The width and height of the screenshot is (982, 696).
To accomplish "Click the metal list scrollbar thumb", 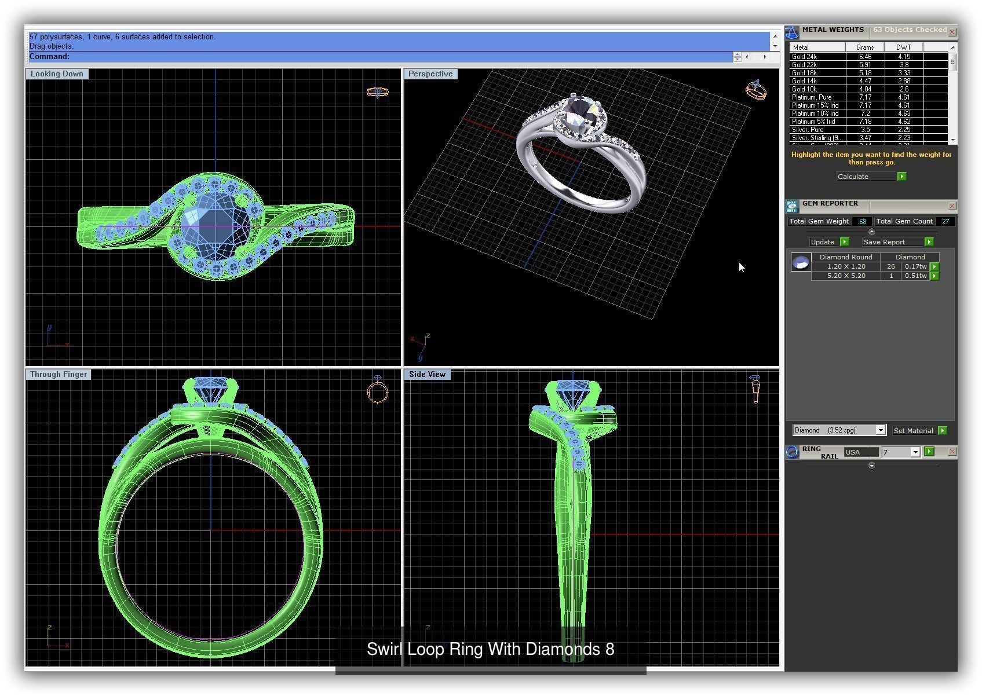I will coord(952,62).
